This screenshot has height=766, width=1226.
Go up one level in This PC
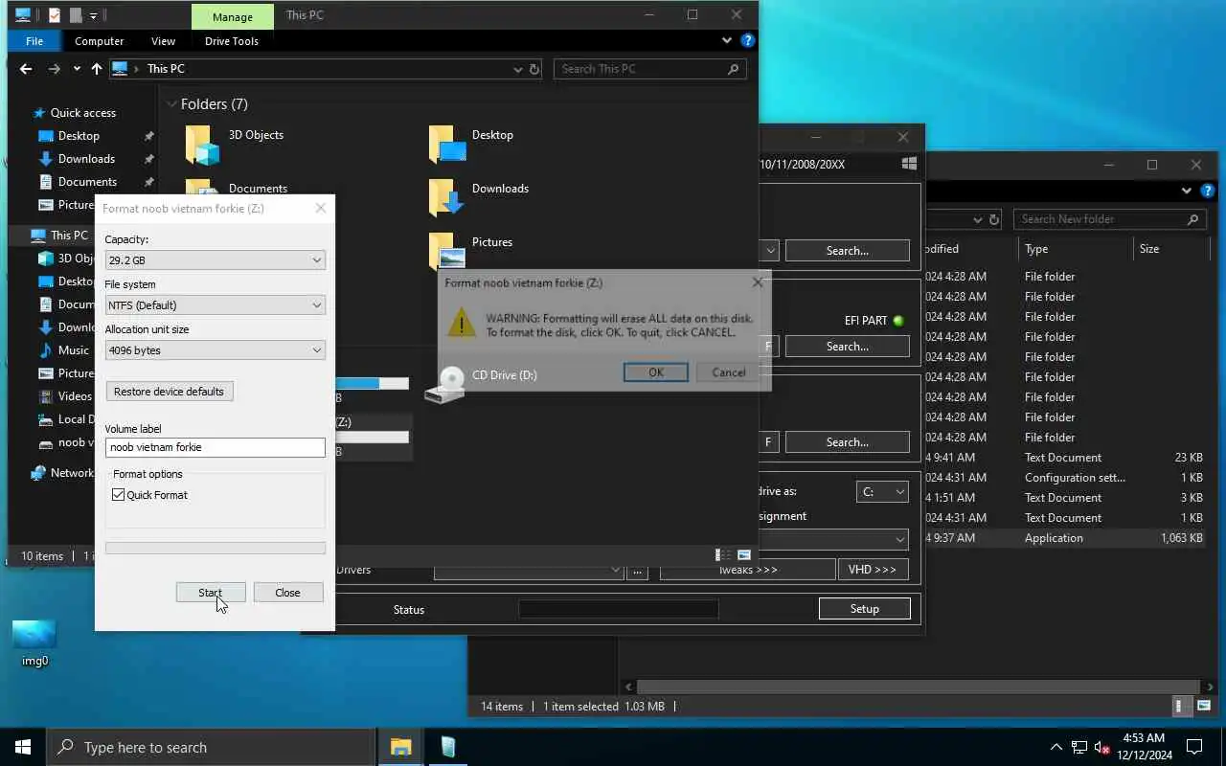[97, 69]
